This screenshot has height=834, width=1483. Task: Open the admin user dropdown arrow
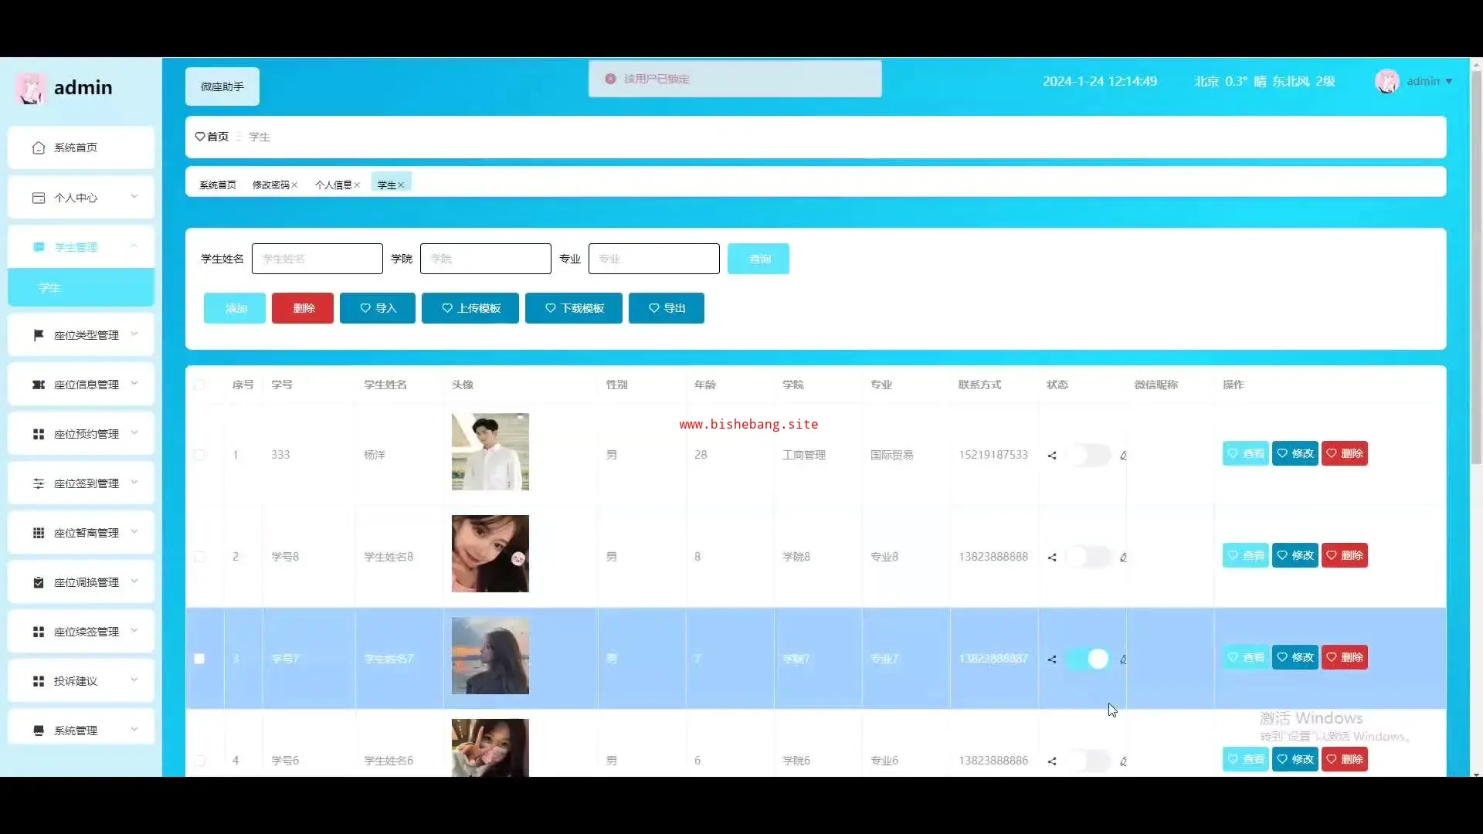(1449, 82)
